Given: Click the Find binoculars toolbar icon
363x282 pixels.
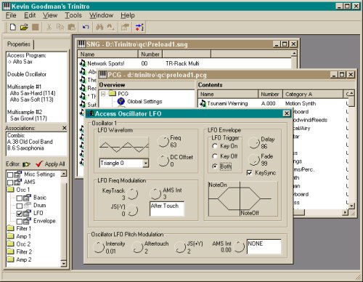Looking at the screenshot, I should coord(99,27).
